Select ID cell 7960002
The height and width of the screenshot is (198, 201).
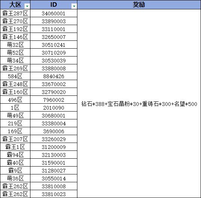pyautogui.click(x=54, y=100)
